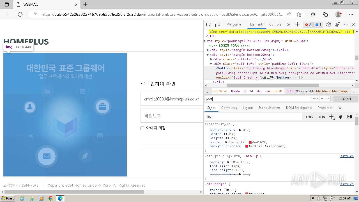Toggle computed styles sidebar icon

pyautogui.click(x=349, y=117)
